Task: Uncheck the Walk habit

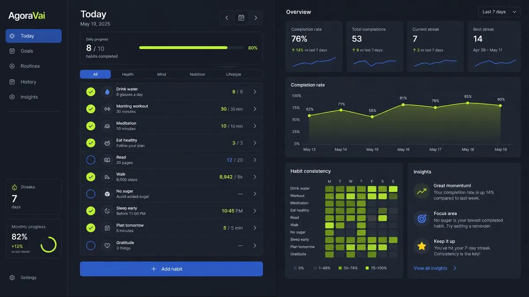Action: [x=91, y=177]
